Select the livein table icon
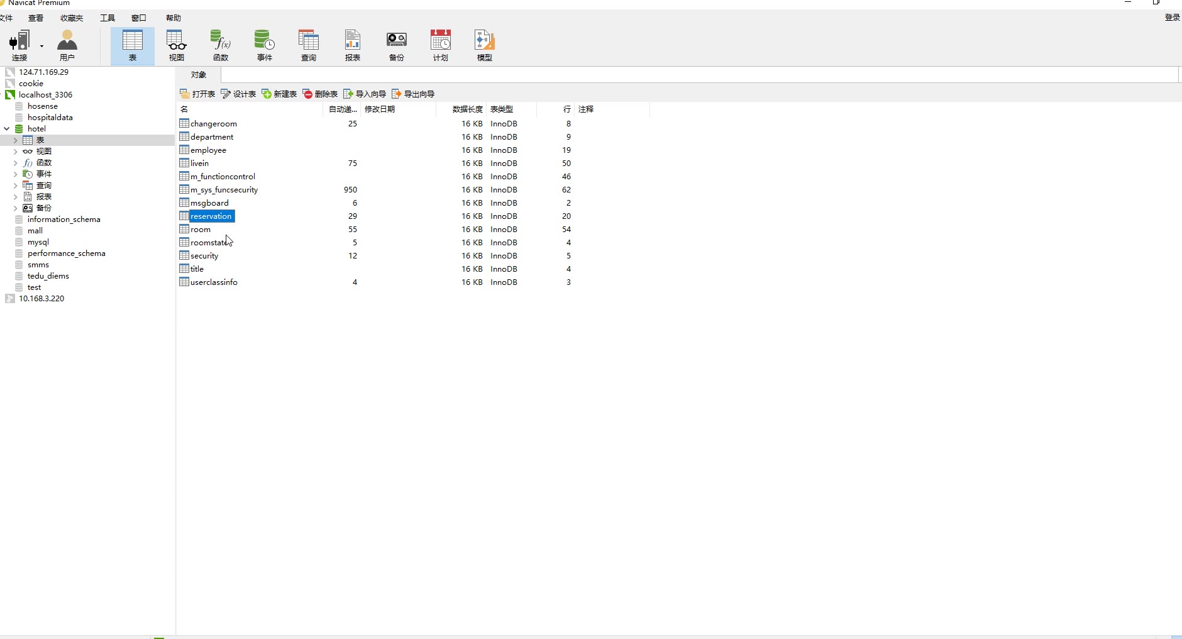The image size is (1182, 639). 184,163
